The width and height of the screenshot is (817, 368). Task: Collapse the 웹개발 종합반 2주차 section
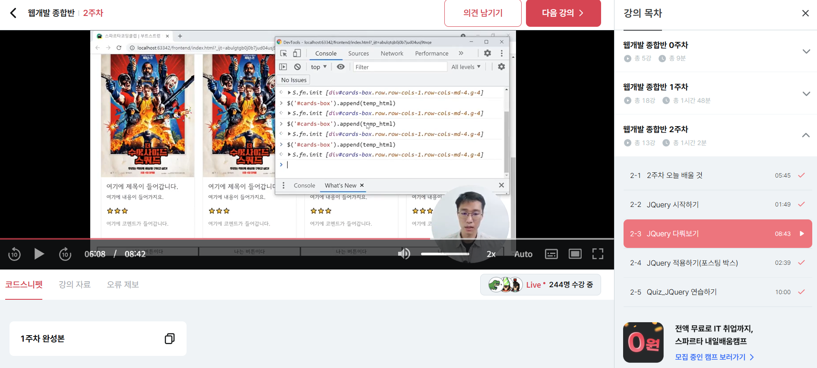[806, 135]
